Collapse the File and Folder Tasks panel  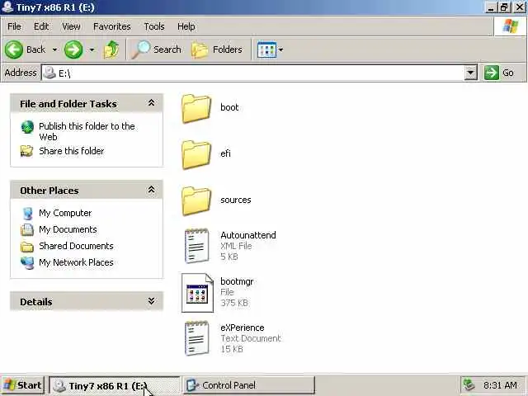click(152, 103)
